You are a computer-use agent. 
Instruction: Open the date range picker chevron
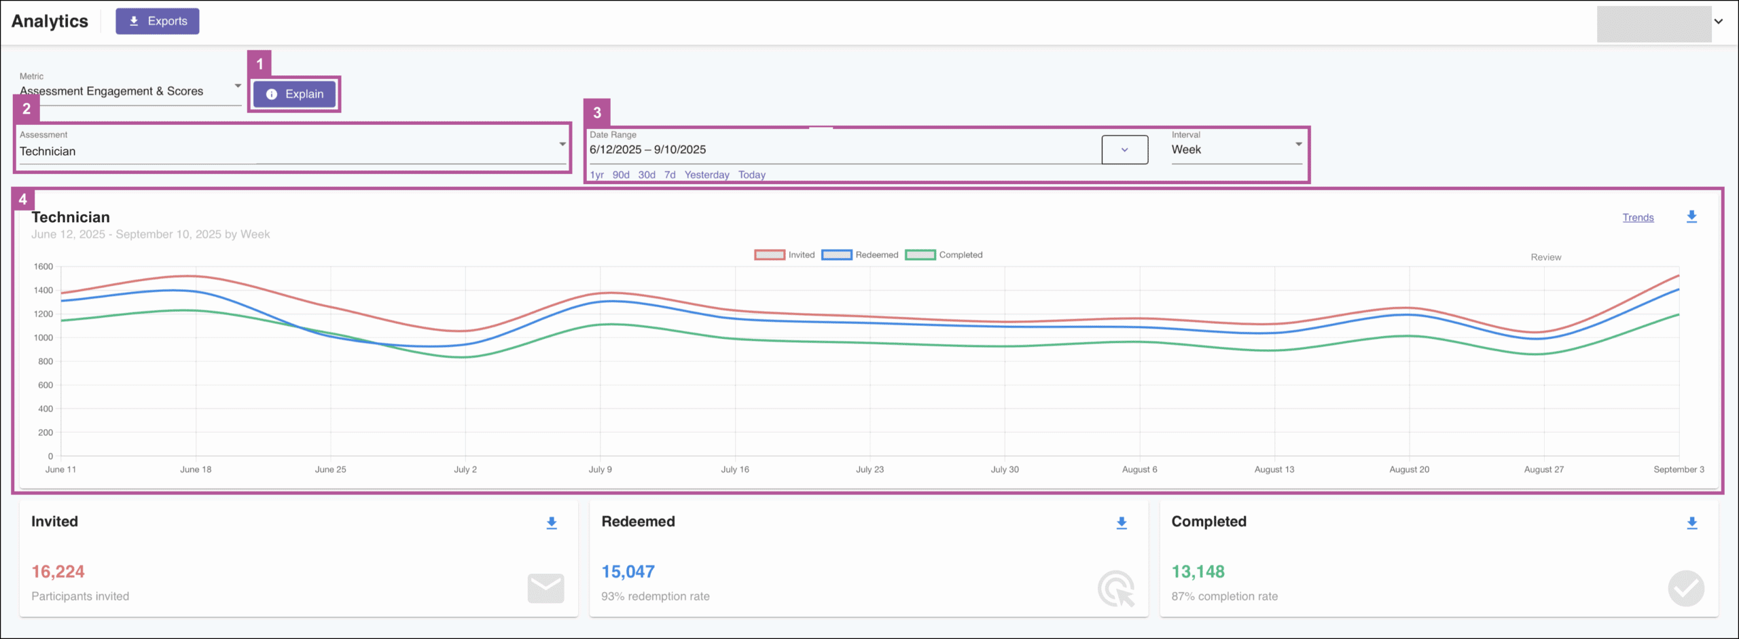click(x=1124, y=150)
